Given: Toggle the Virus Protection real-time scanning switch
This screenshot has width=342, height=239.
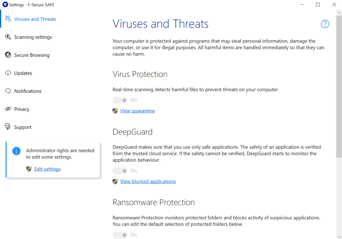Looking at the screenshot, I should coord(120,100).
